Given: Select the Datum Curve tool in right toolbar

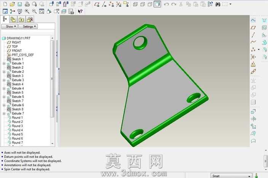Looking at the screenshot, I should coord(253,42).
